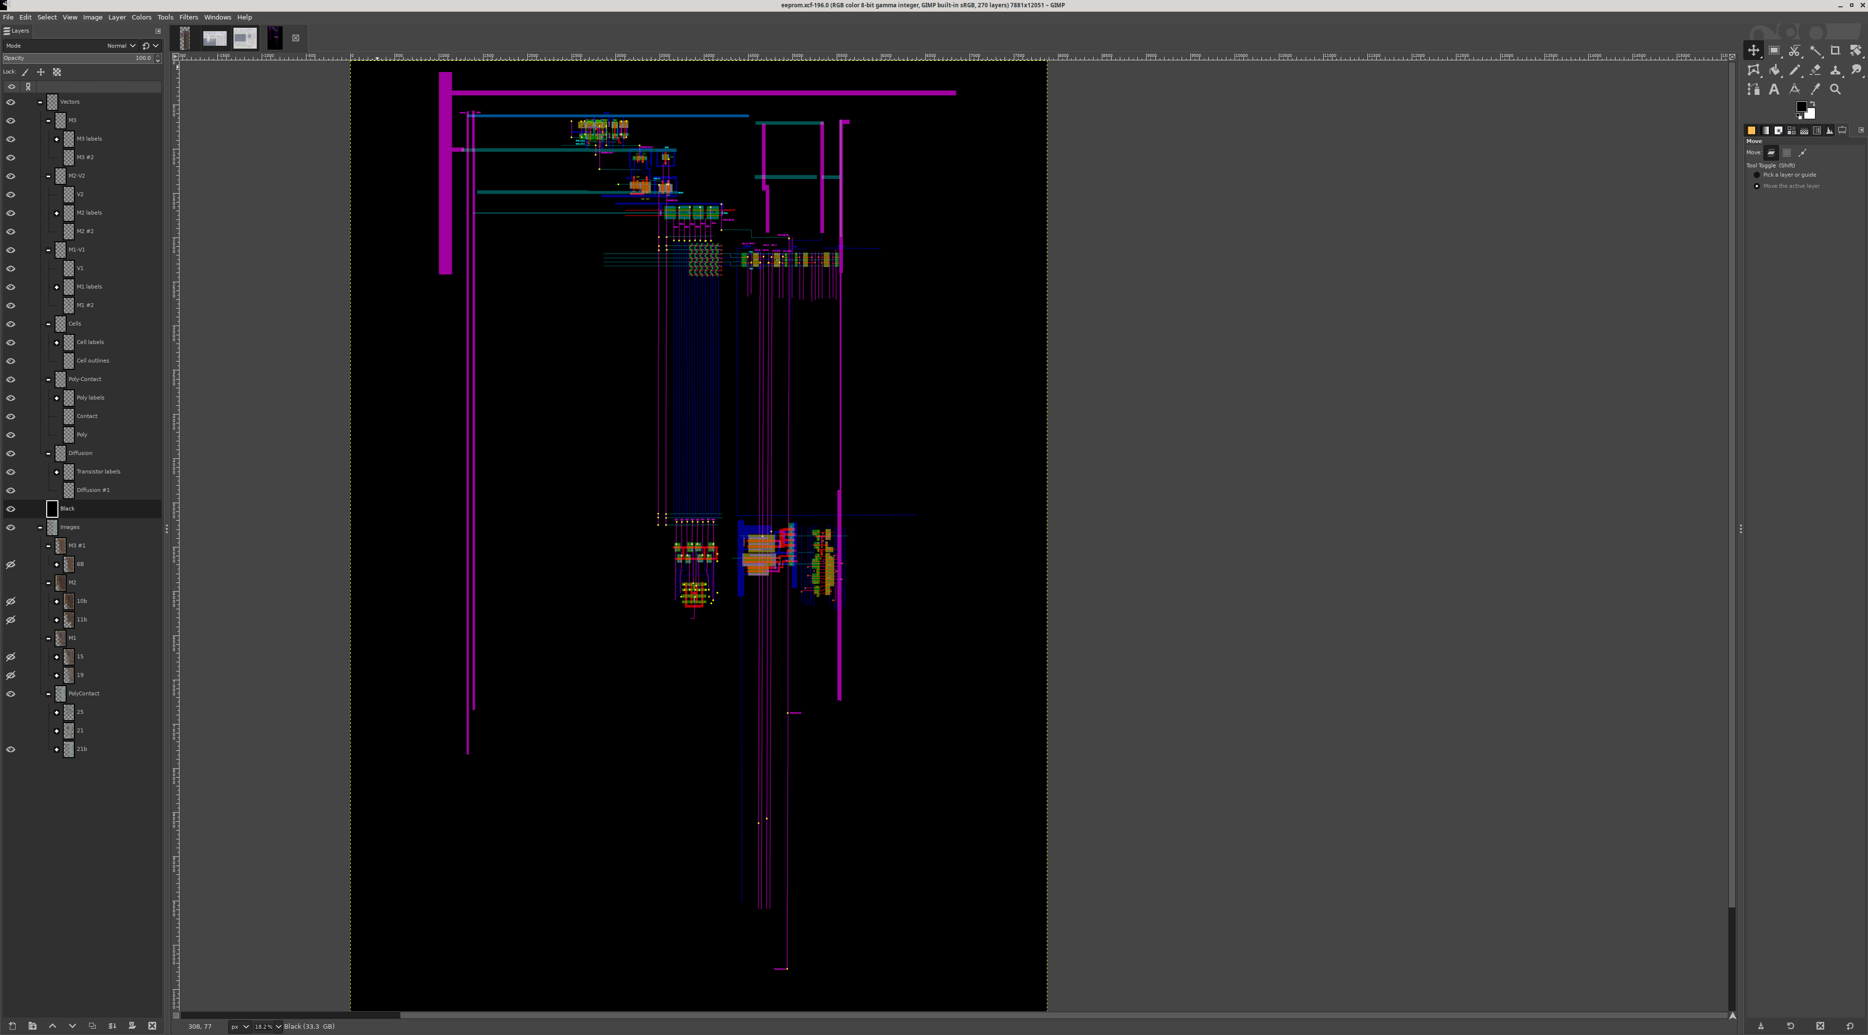Delete the layer with the bottom X button
The image size is (1868, 1035).
click(x=152, y=1026)
